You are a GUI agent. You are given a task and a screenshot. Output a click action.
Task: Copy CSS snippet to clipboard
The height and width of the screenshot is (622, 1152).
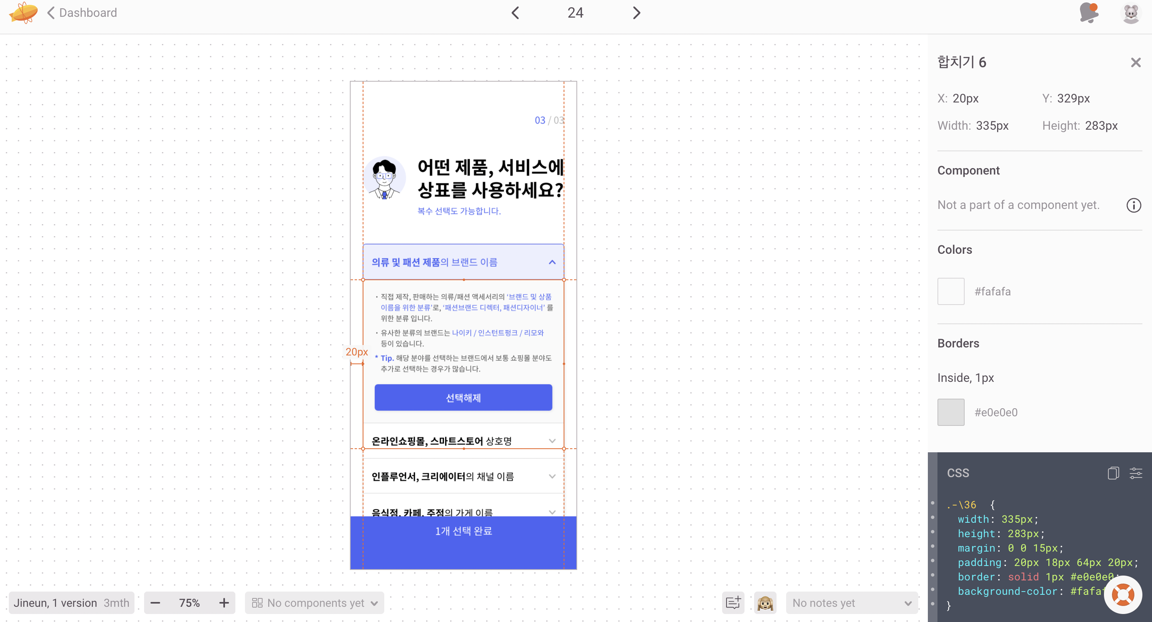(1113, 473)
